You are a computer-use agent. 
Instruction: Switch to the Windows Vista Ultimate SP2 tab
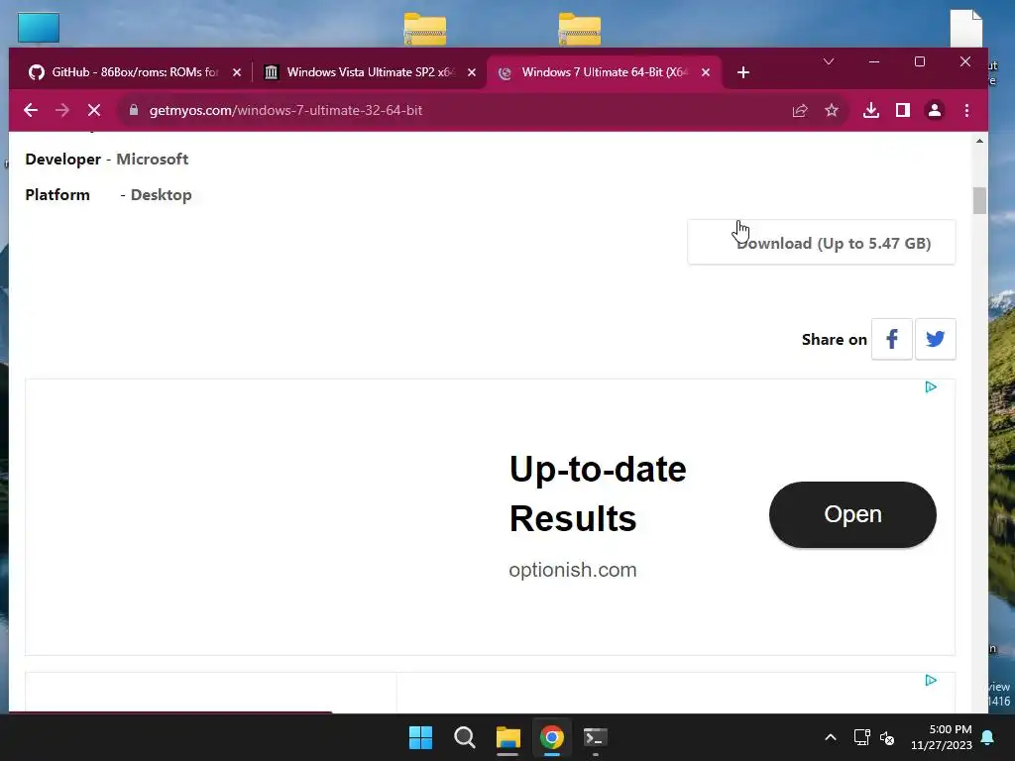(371, 72)
